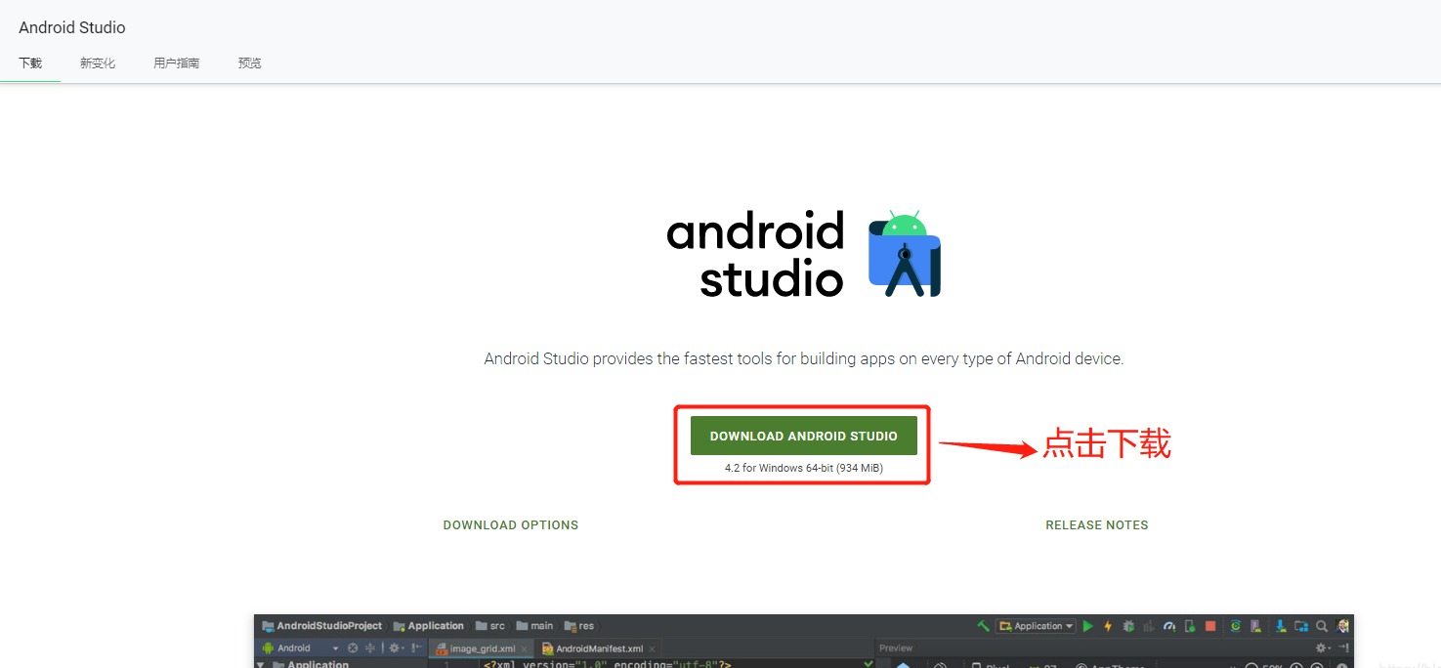Click the hide Preview panel icon
Viewport: 1441px width, 668px height.
[x=1343, y=648]
